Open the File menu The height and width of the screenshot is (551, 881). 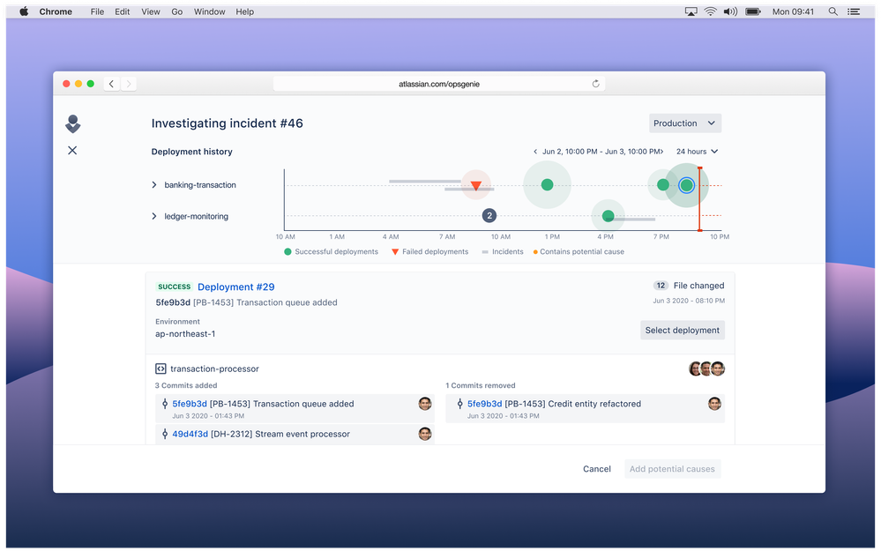pyautogui.click(x=97, y=11)
